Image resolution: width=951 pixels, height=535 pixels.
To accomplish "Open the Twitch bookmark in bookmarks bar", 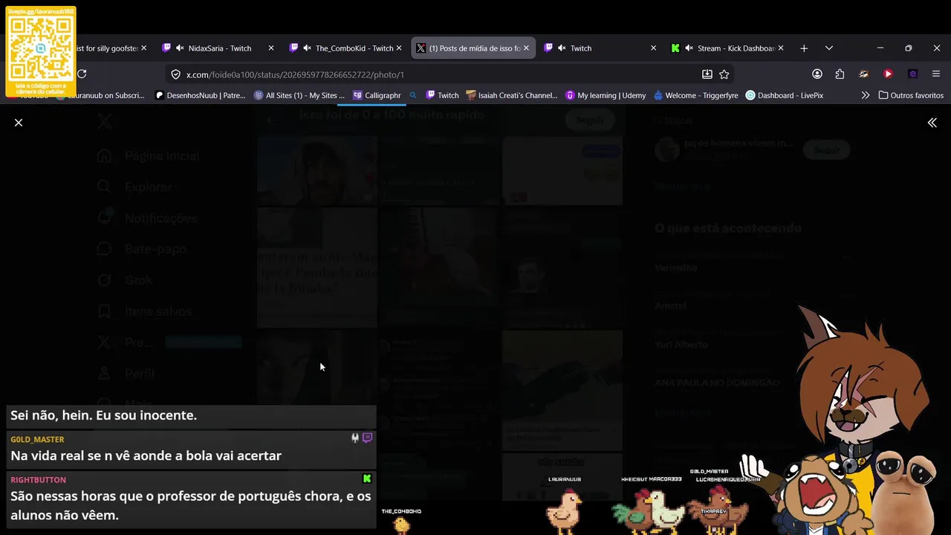I will tap(442, 95).
